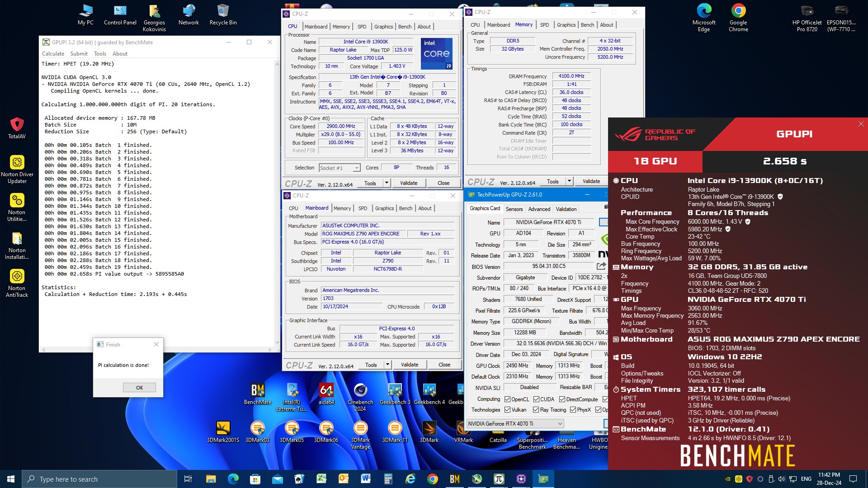Click the taskbar clock showing 11:42 PM
Screen dimensions: 868x488
(829, 479)
